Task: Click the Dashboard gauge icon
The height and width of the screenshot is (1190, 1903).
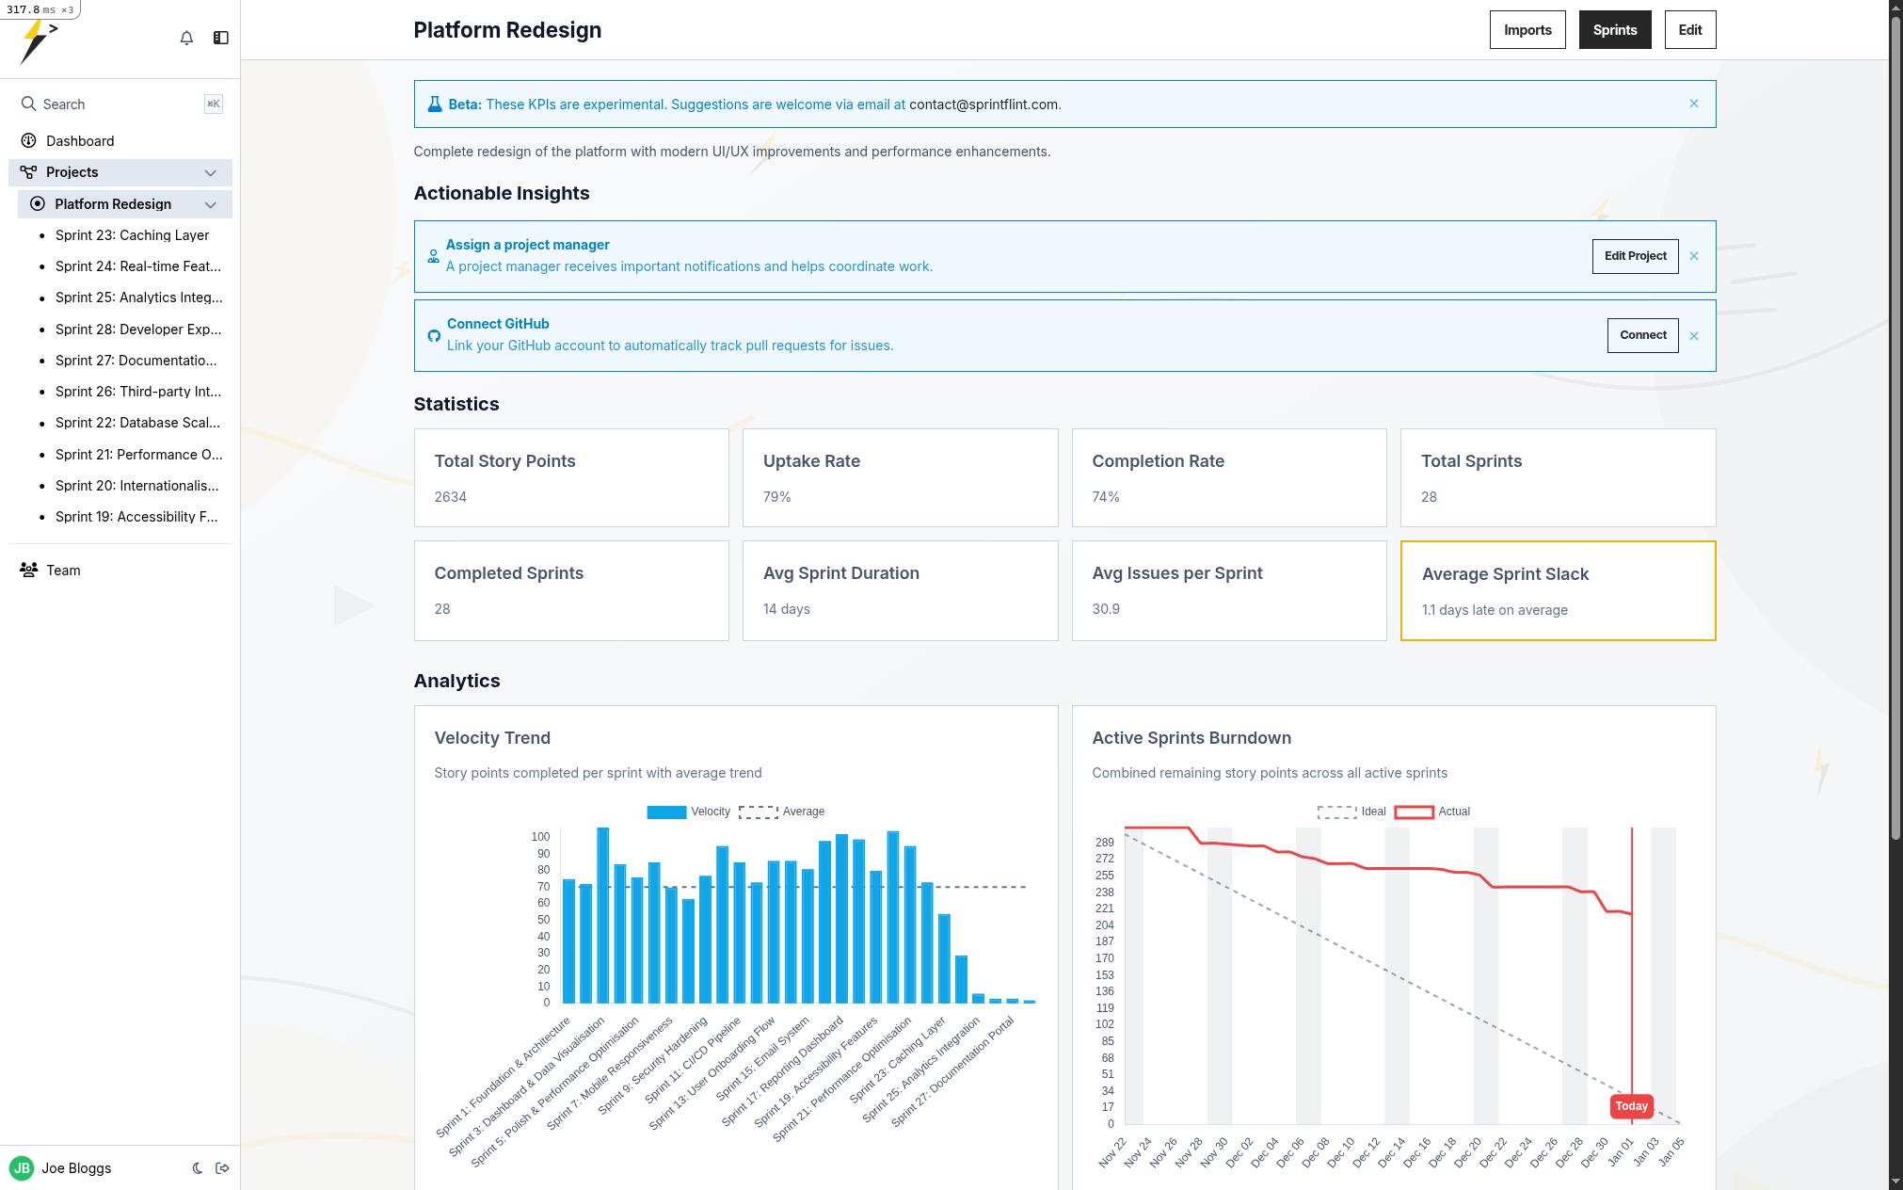Action: [27, 140]
